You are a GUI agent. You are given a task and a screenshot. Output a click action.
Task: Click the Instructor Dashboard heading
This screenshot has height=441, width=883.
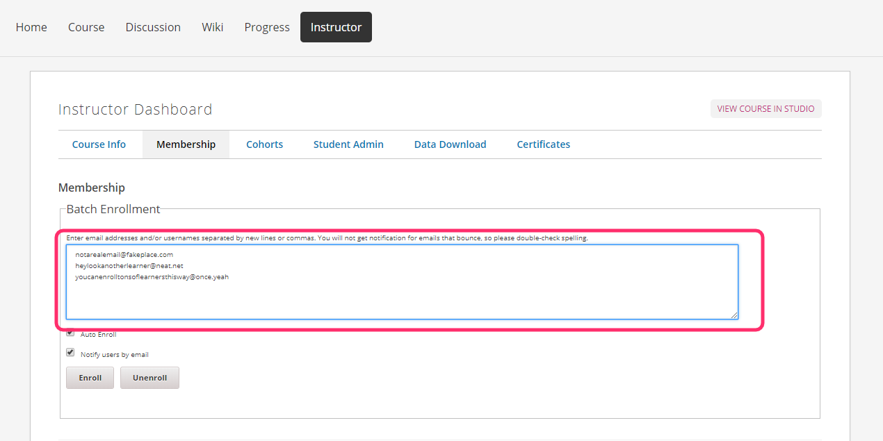point(135,109)
